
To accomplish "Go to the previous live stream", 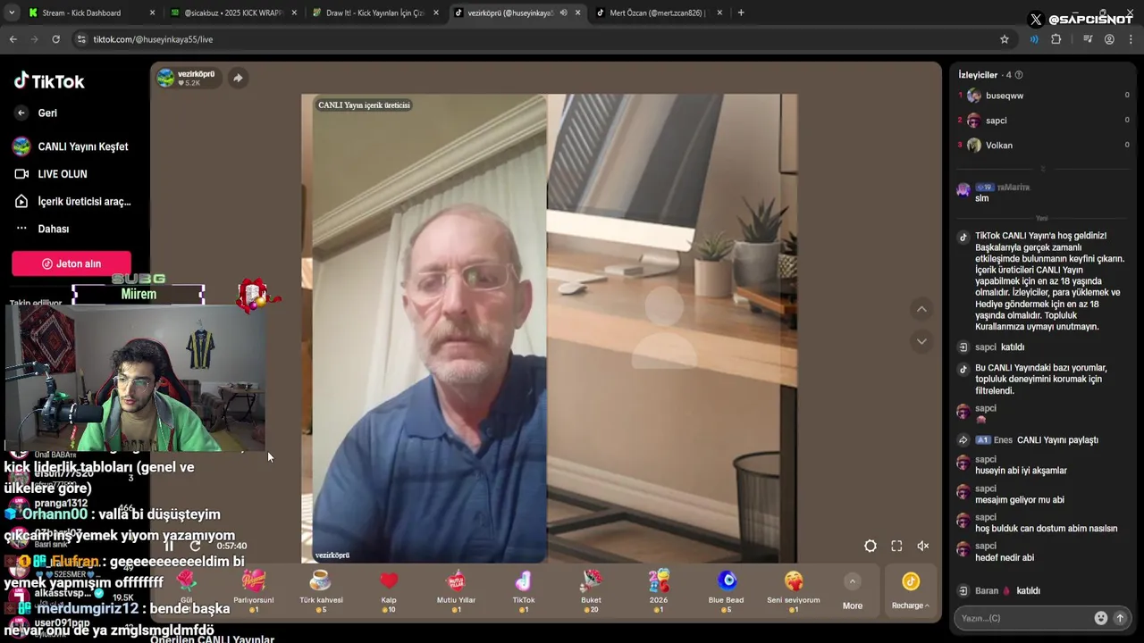I will [x=921, y=309].
